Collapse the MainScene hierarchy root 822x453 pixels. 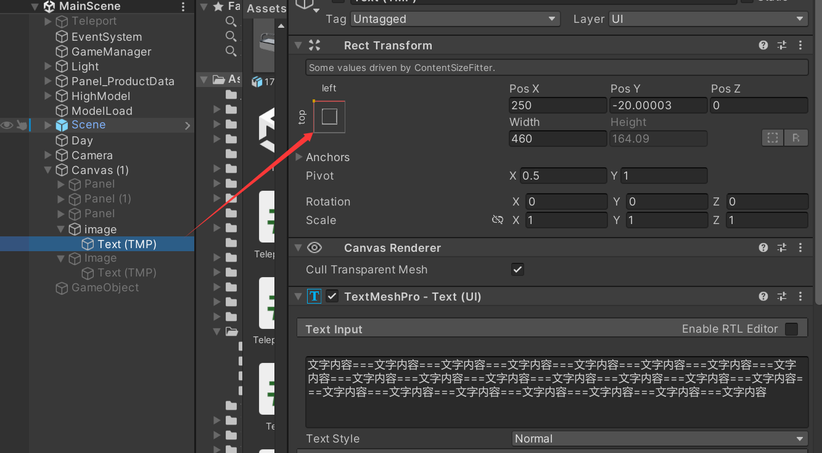click(35, 7)
